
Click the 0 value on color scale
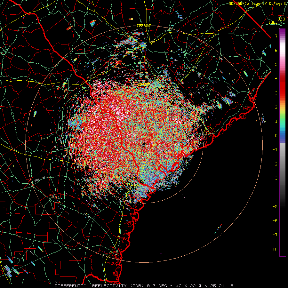(276, 136)
